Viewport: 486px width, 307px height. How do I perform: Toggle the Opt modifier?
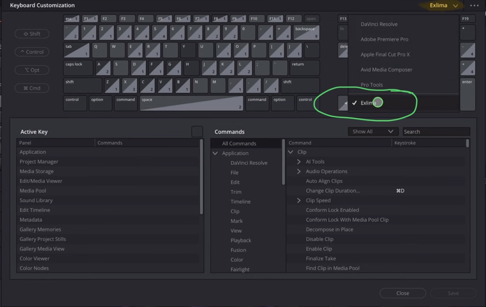tap(32, 70)
